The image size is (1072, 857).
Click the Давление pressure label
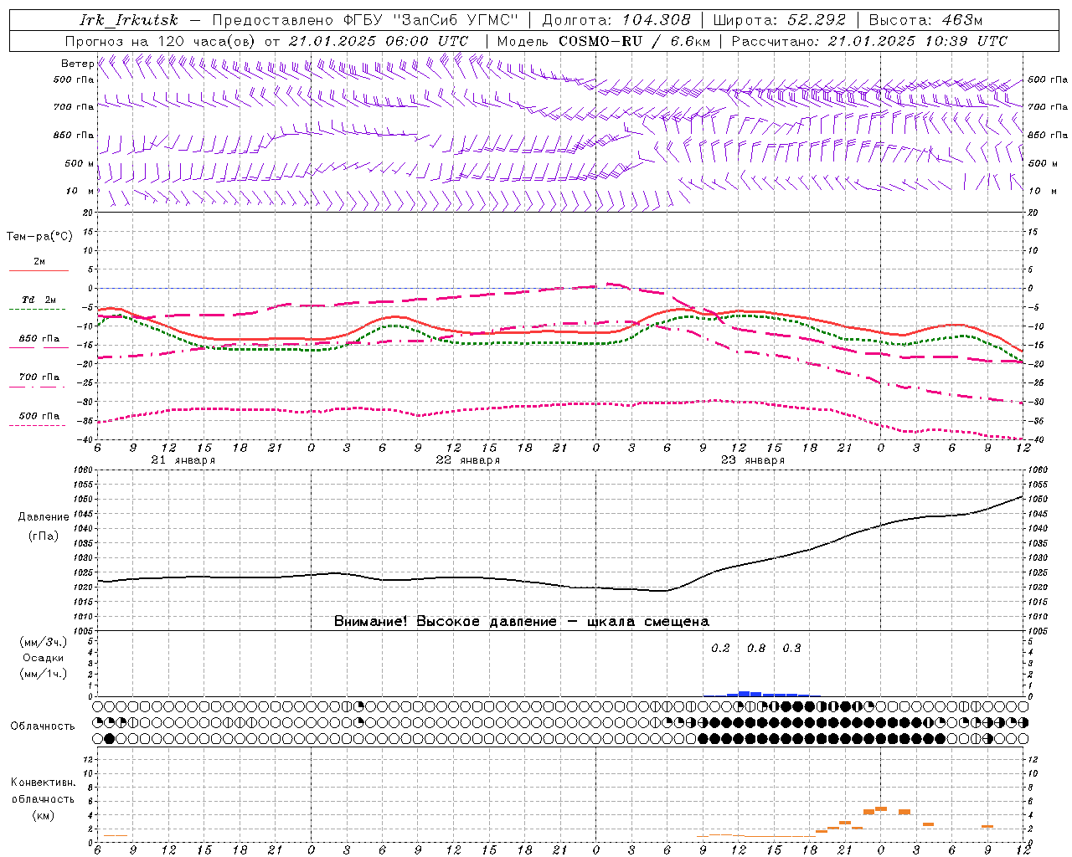(x=44, y=517)
